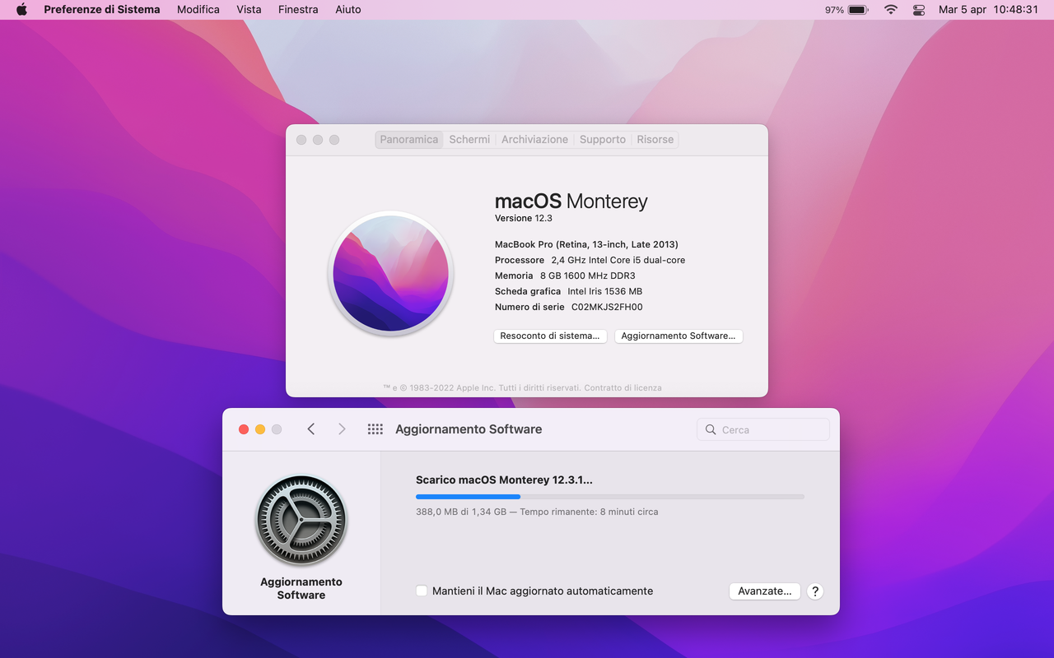Open Control Center icon
The height and width of the screenshot is (658, 1054).
920,10
